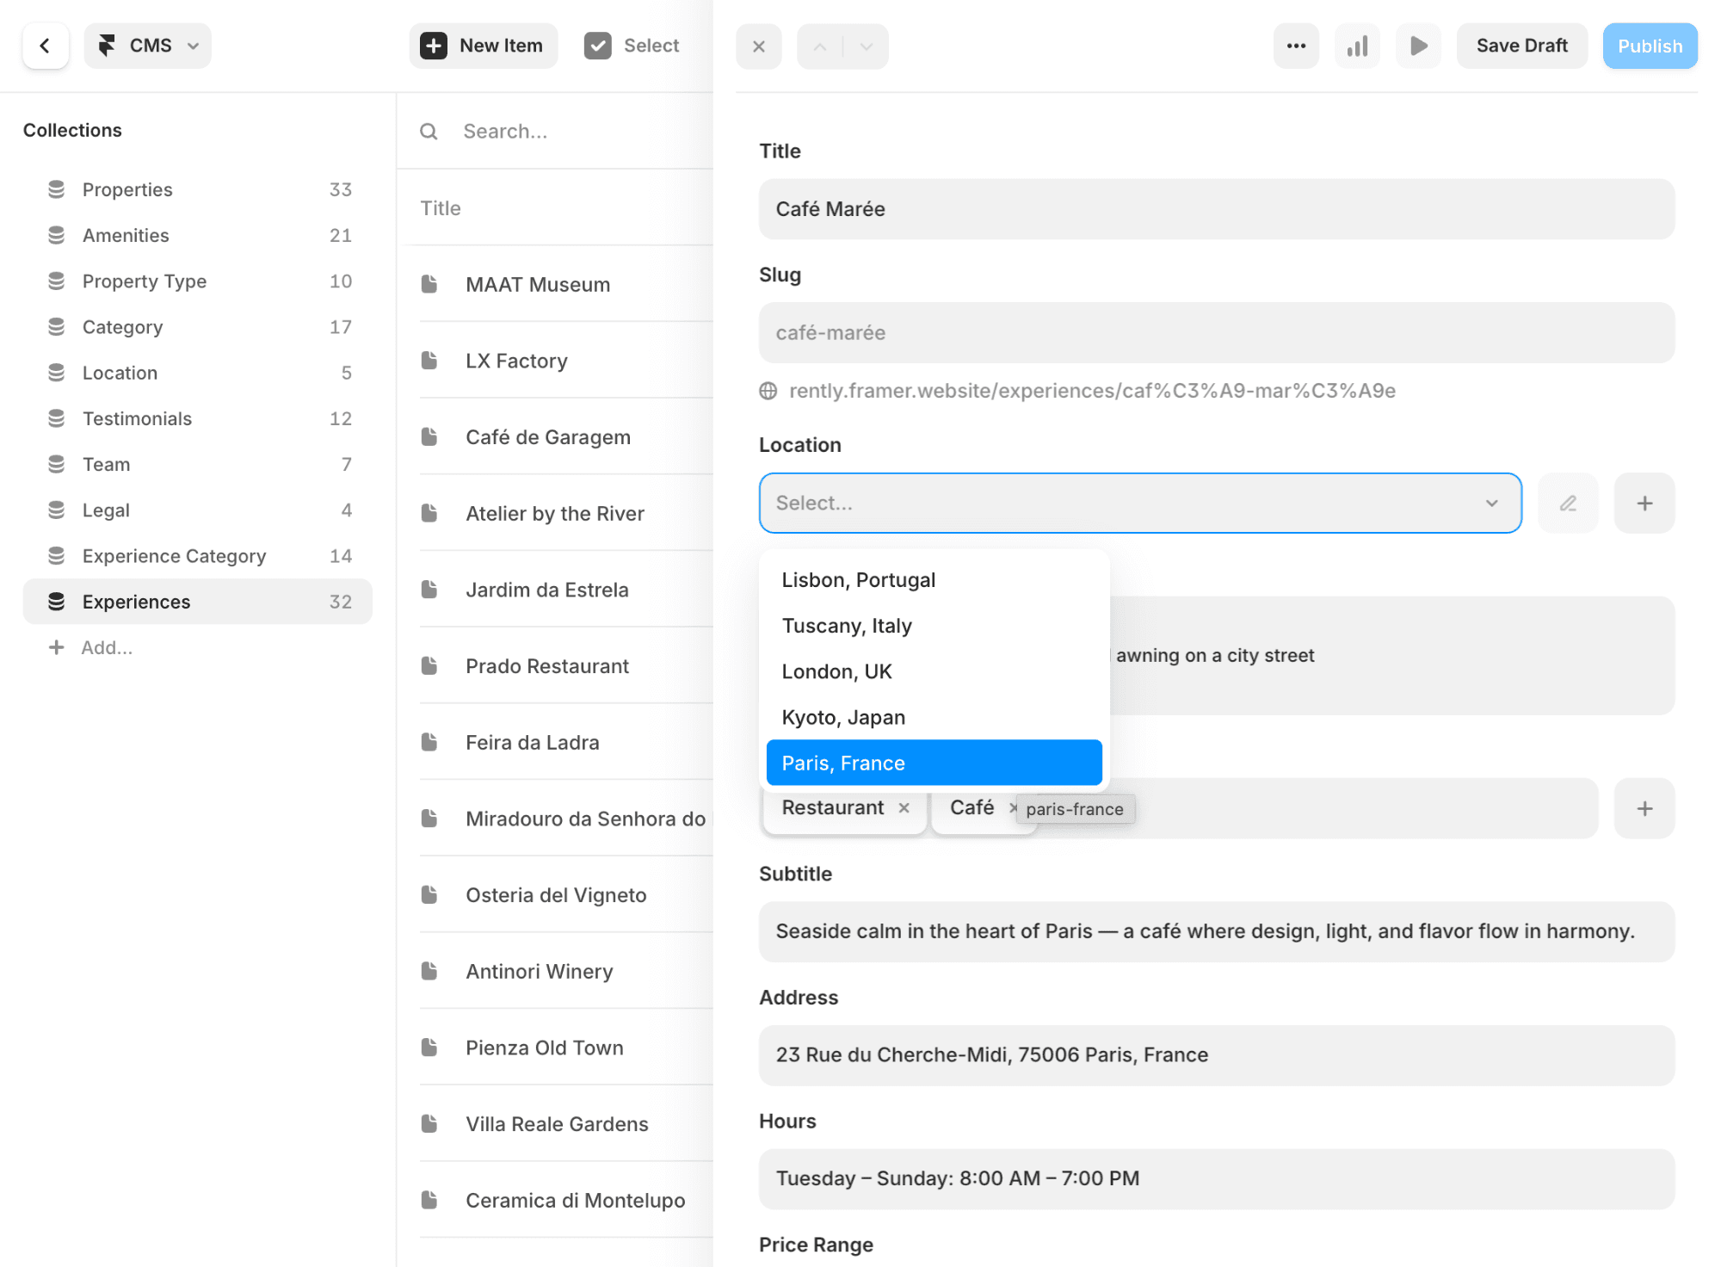The width and height of the screenshot is (1721, 1267).
Task: Click the Save Draft button
Action: tap(1521, 46)
